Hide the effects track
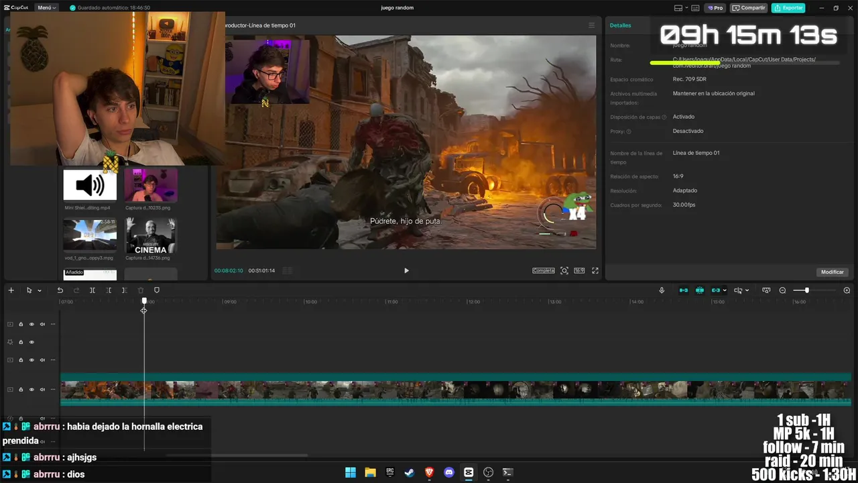 pos(32,342)
